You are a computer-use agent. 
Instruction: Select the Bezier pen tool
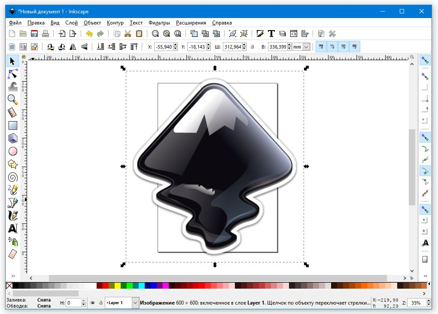click(12, 203)
